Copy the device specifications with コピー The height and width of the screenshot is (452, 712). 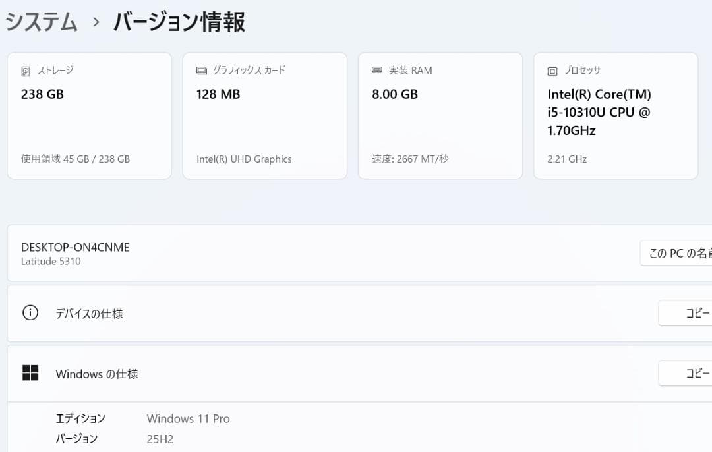point(690,313)
